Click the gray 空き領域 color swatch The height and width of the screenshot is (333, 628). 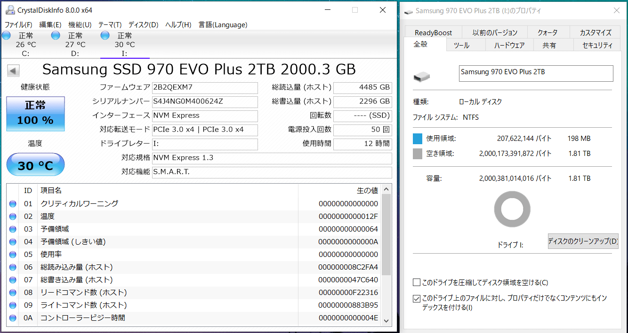tap(418, 154)
